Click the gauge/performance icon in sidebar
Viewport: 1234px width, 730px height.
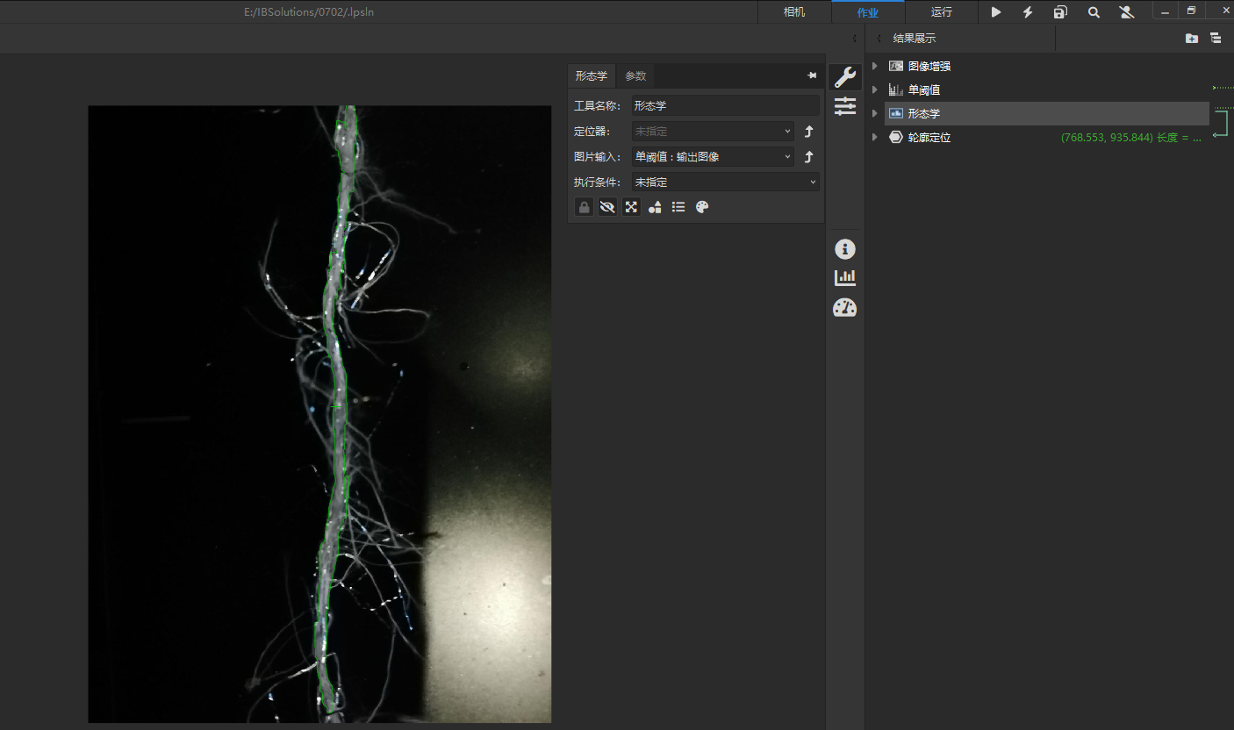tap(844, 307)
